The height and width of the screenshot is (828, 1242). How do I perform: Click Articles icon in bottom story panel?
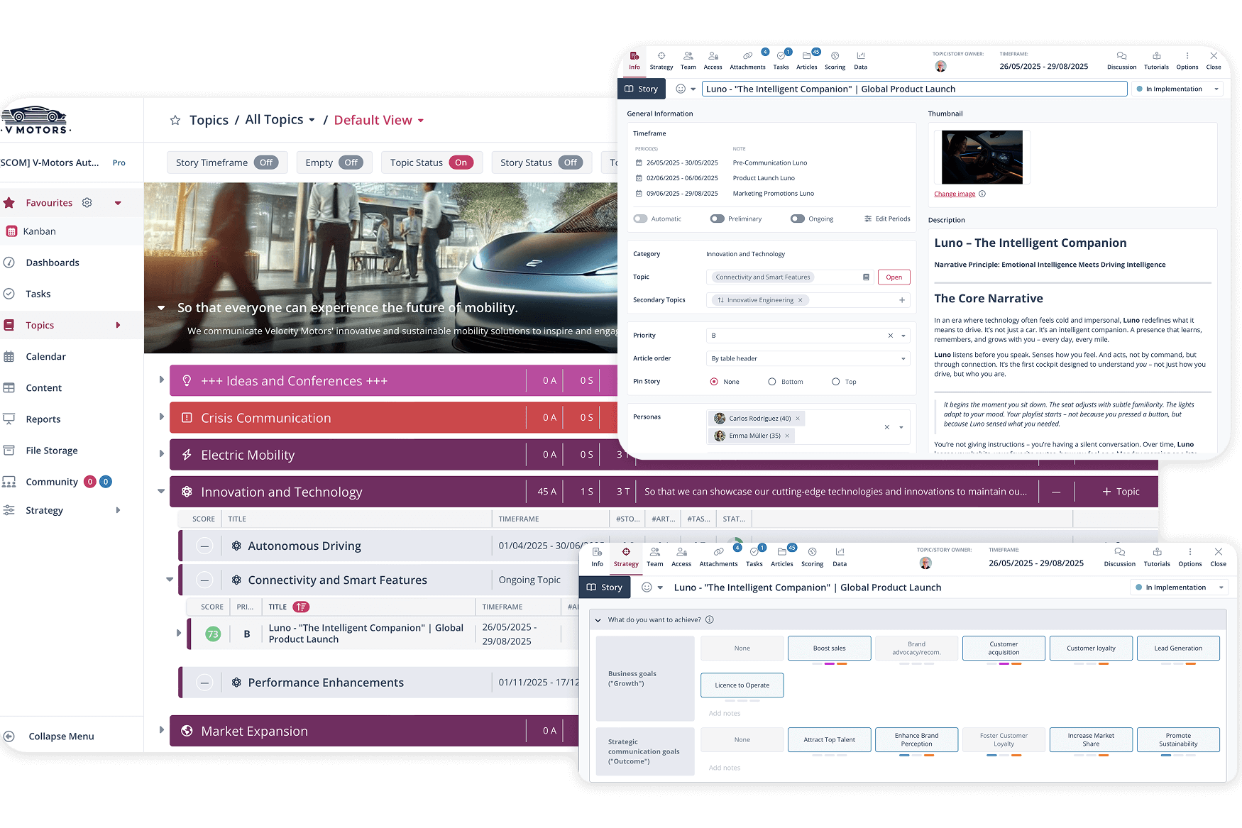click(x=781, y=552)
